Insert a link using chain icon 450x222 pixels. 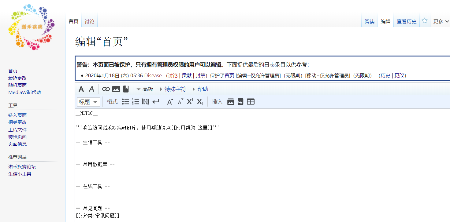point(106,89)
